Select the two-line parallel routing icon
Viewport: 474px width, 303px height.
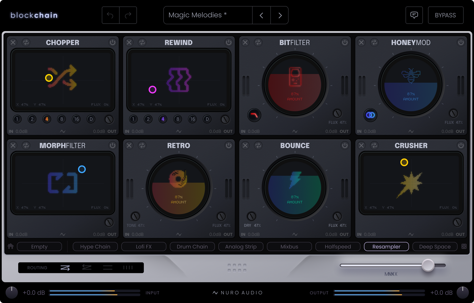tap(108, 268)
